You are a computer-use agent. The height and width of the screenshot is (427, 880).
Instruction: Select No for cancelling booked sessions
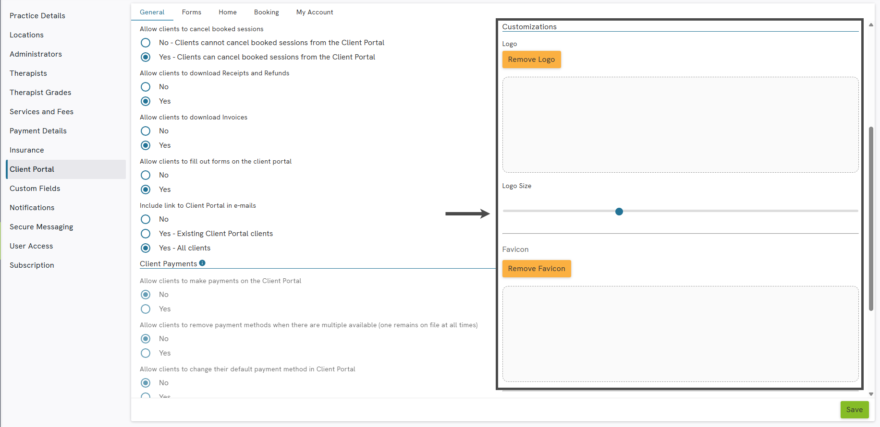click(146, 43)
